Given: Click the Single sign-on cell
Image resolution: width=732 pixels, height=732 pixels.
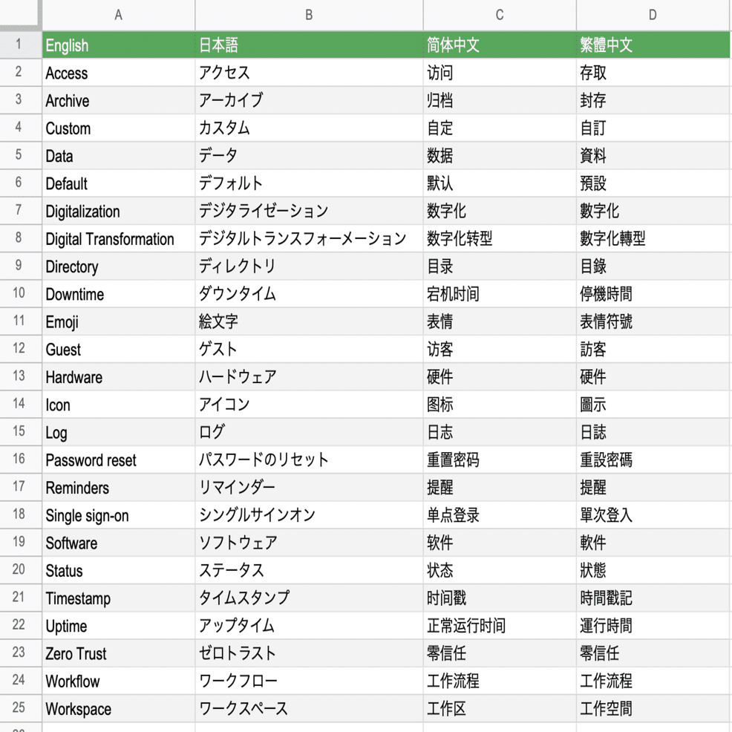Looking at the screenshot, I should [119, 515].
